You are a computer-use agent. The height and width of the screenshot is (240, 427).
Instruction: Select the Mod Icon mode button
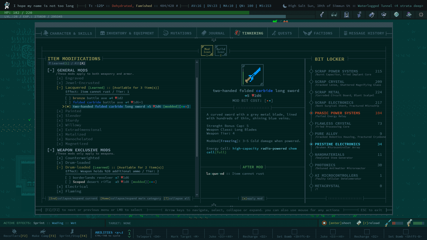[207, 50]
